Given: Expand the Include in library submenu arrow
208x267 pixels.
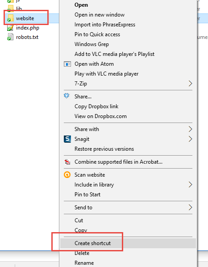Looking at the screenshot, I should [190, 184].
